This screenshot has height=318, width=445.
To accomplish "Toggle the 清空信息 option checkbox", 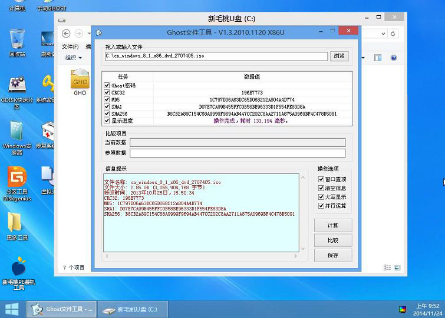I will tap(321, 188).
